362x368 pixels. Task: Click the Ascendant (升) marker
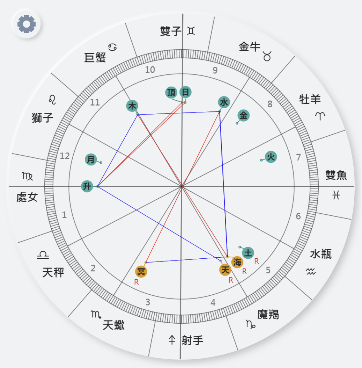tap(87, 186)
